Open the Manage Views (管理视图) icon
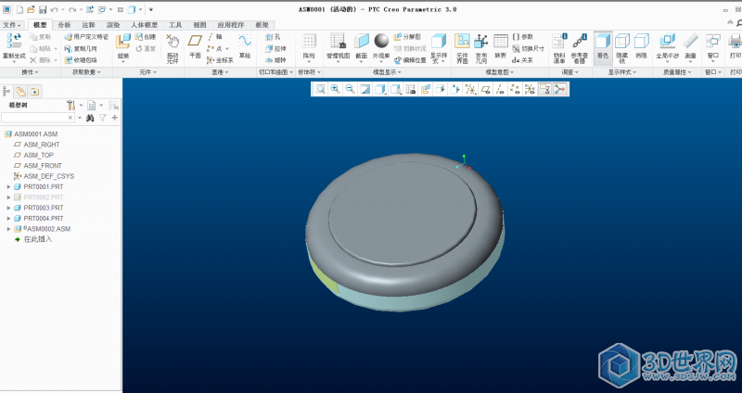Screen dimensions: 742x393 338,41
